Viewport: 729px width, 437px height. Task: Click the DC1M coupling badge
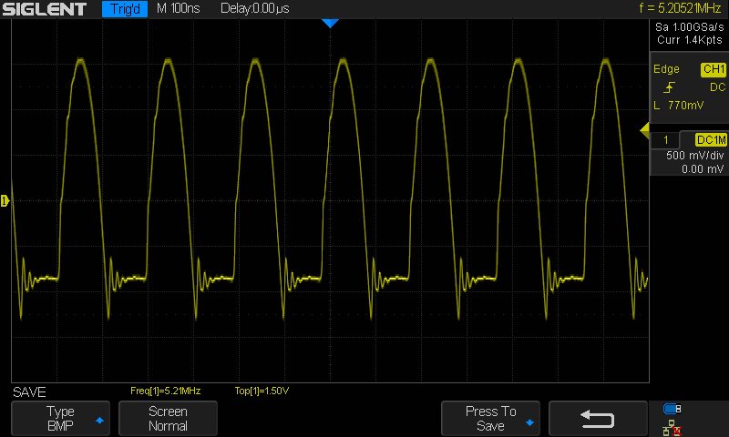711,140
